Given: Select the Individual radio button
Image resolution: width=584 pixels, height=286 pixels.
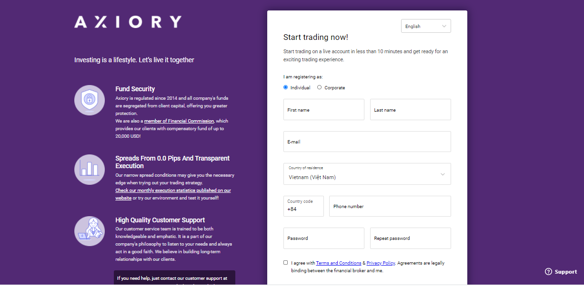Looking at the screenshot, I should [286, 87].
